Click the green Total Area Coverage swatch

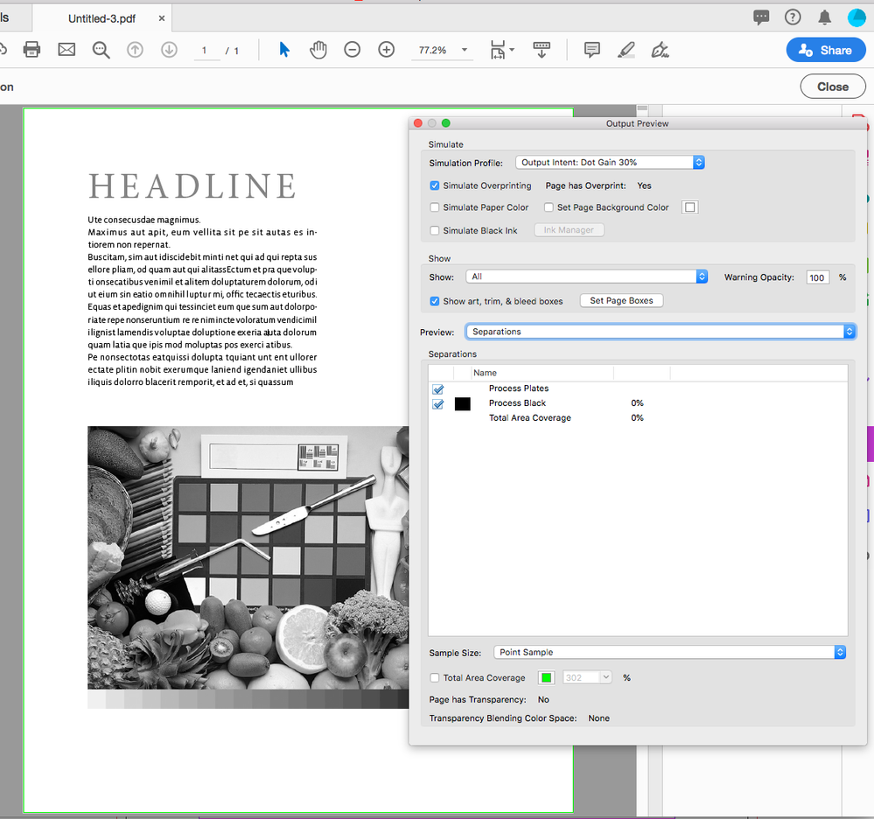(x=547, y=678)
